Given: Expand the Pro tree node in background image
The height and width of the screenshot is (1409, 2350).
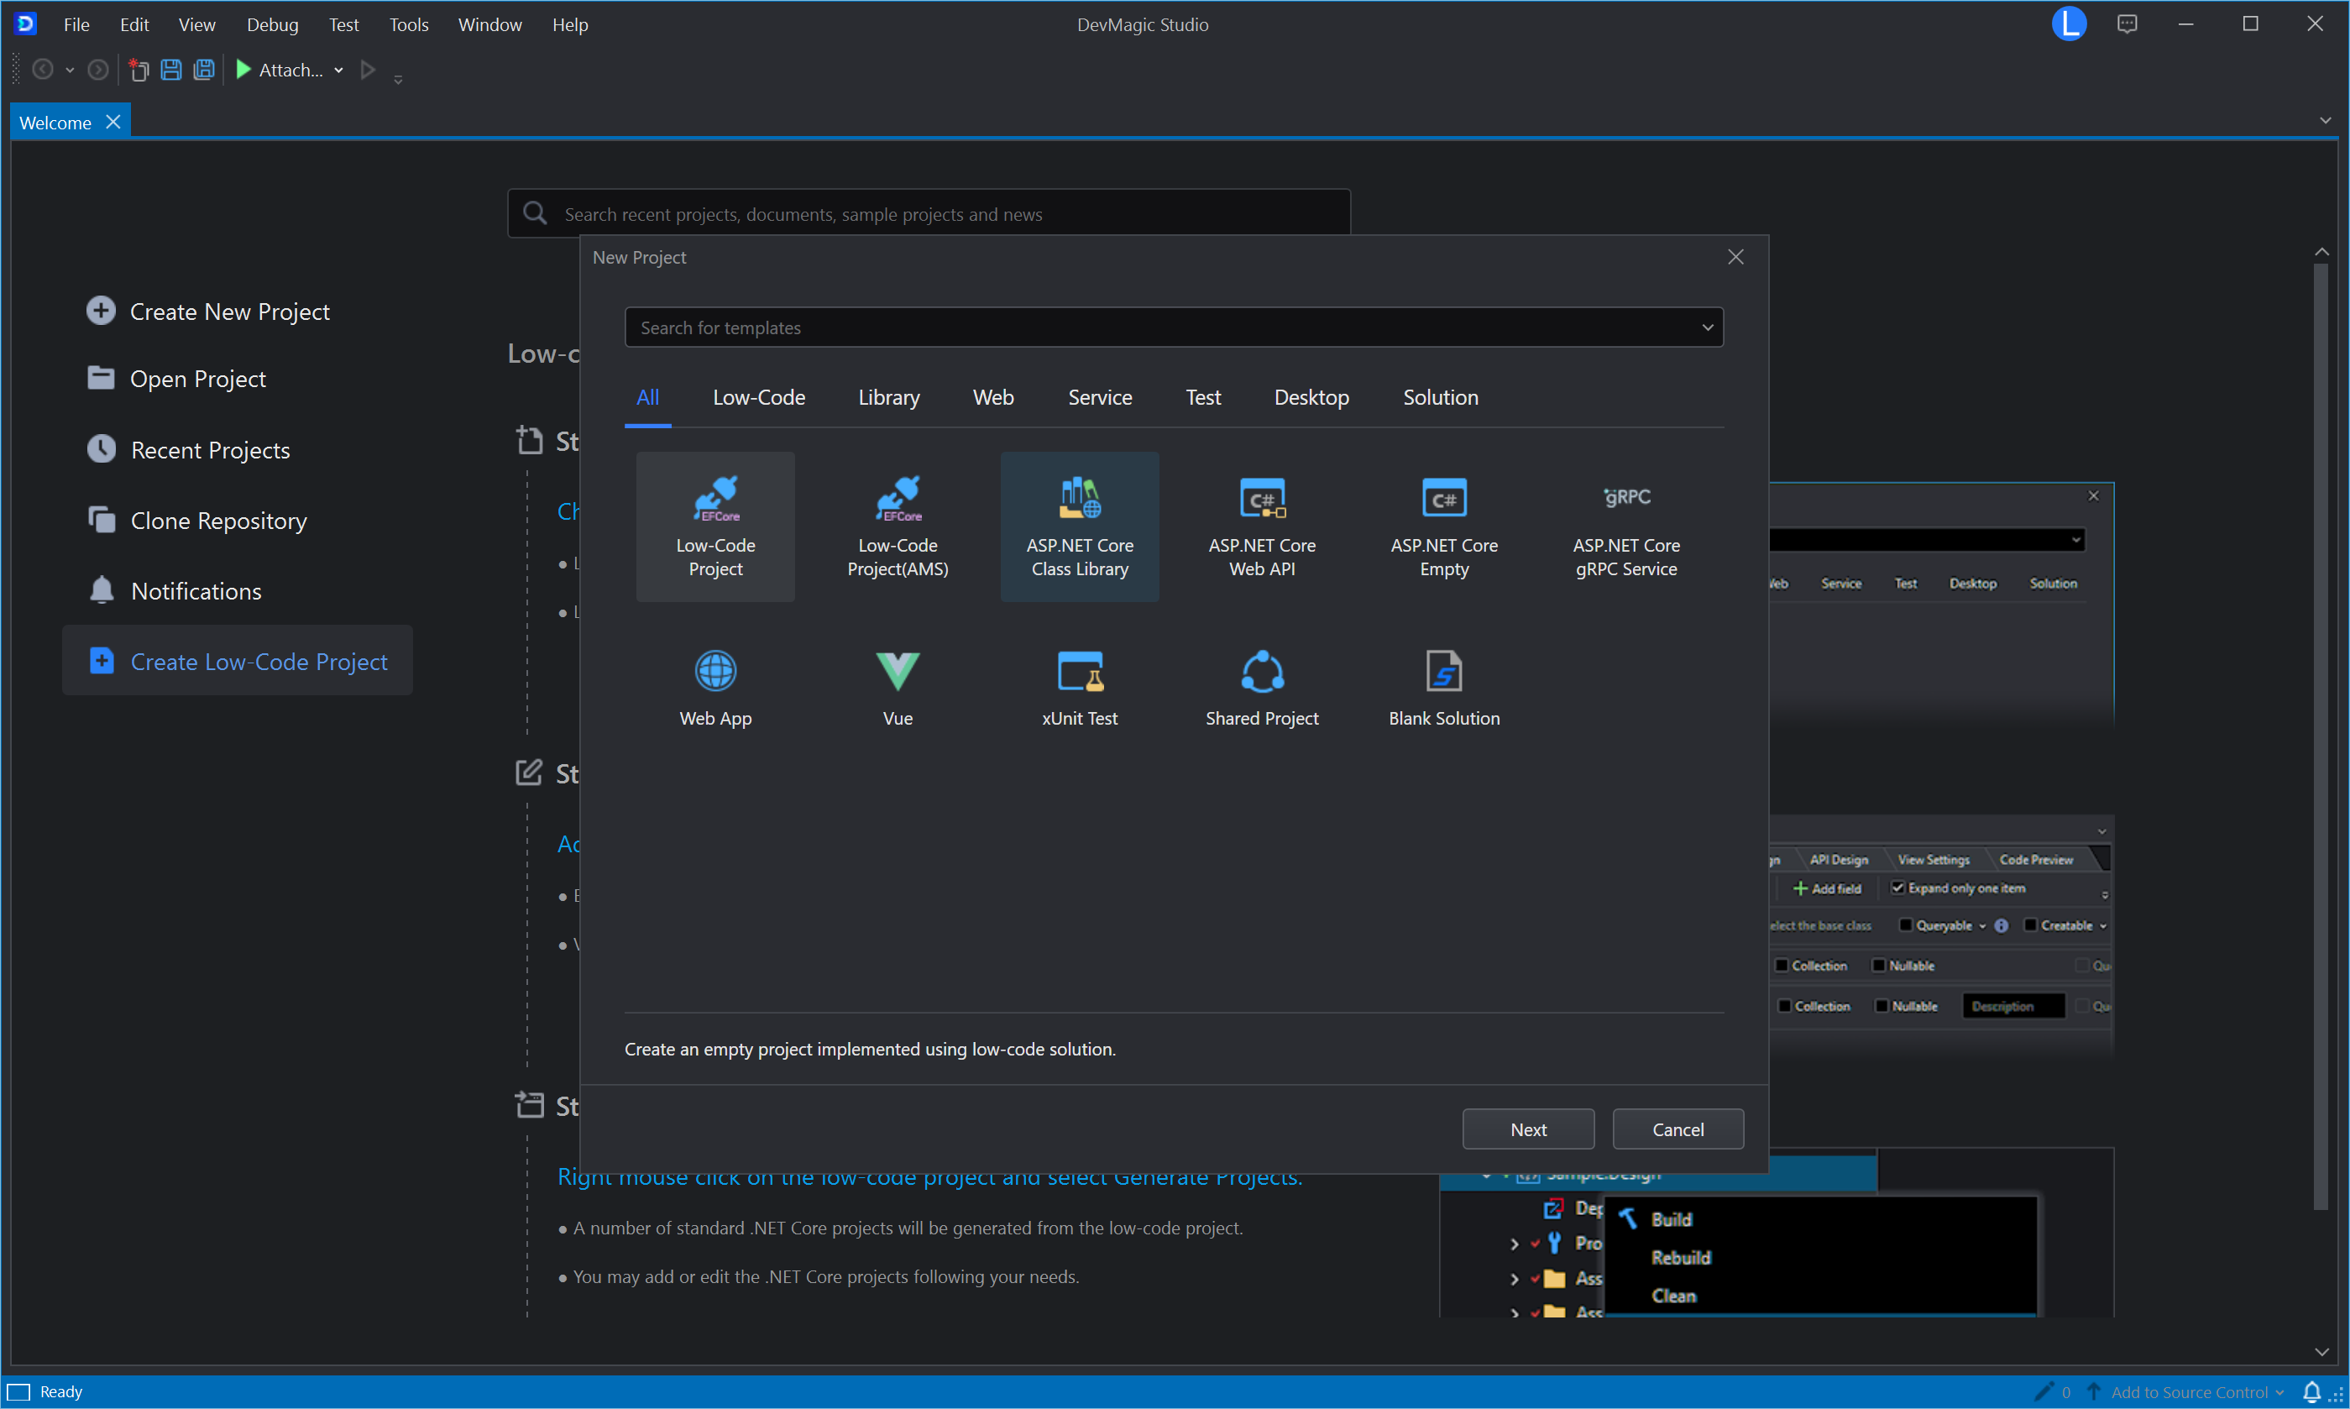Looking at the screenshot, I should click(1514, 1243).
